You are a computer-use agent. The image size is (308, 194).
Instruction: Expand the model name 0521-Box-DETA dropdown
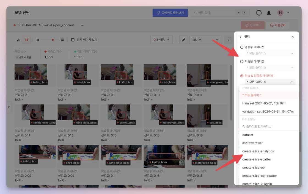point(82,25)
